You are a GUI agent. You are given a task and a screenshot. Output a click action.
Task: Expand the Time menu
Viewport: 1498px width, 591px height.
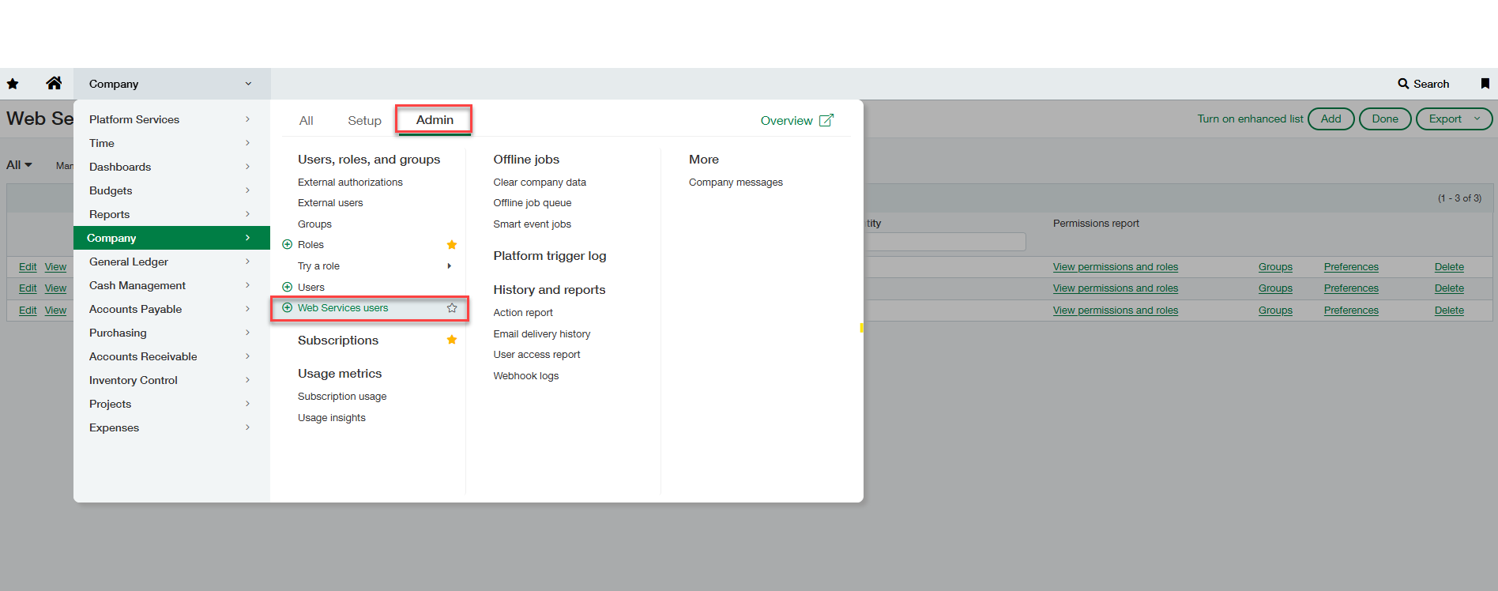click(171, 143)
